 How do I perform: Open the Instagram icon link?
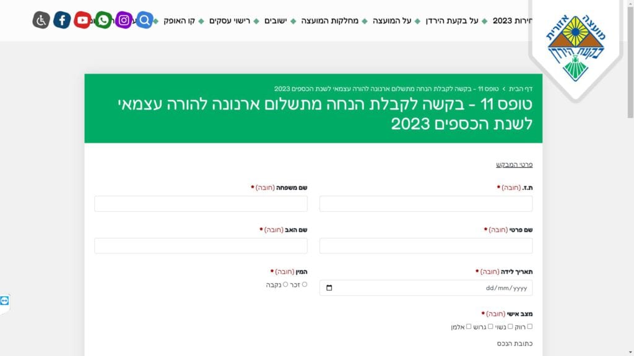124,20
